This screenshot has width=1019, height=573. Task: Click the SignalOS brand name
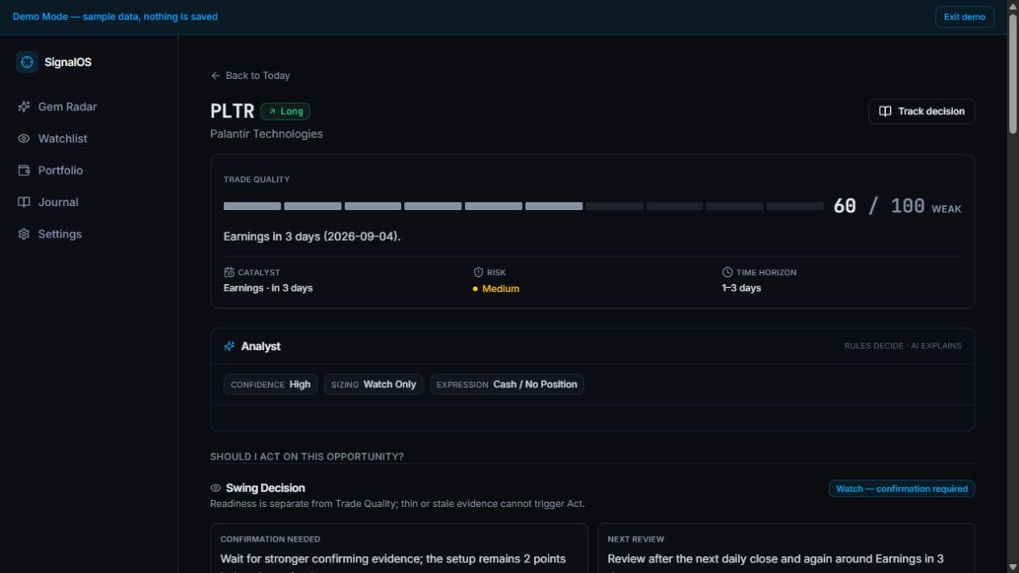(x=68, y=62)
